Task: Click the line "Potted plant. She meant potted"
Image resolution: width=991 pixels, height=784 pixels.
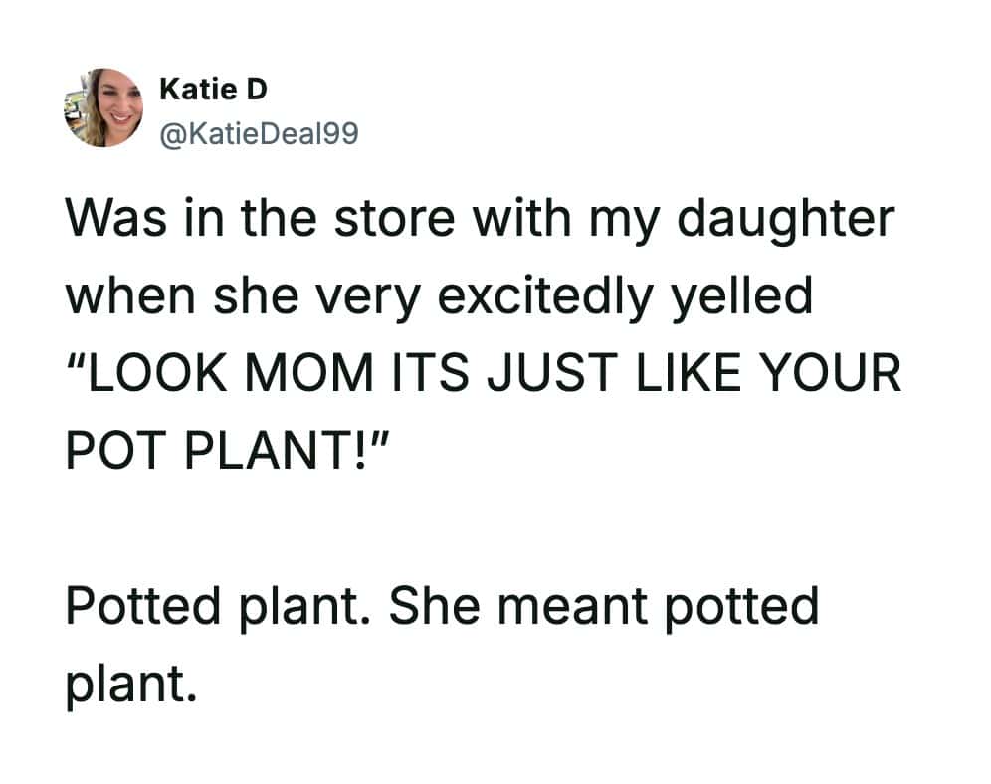Action: click(442, 606)
